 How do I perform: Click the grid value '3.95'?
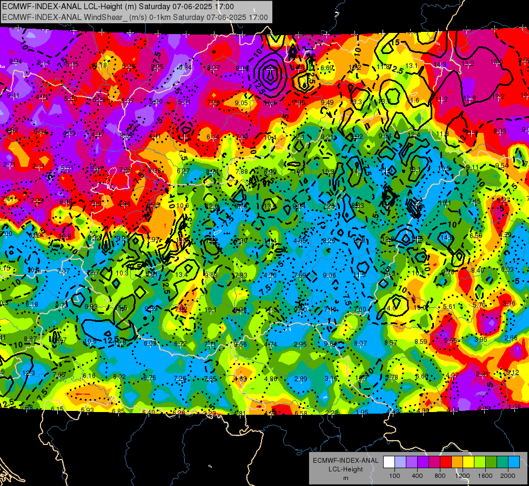[x=480, y=339]
